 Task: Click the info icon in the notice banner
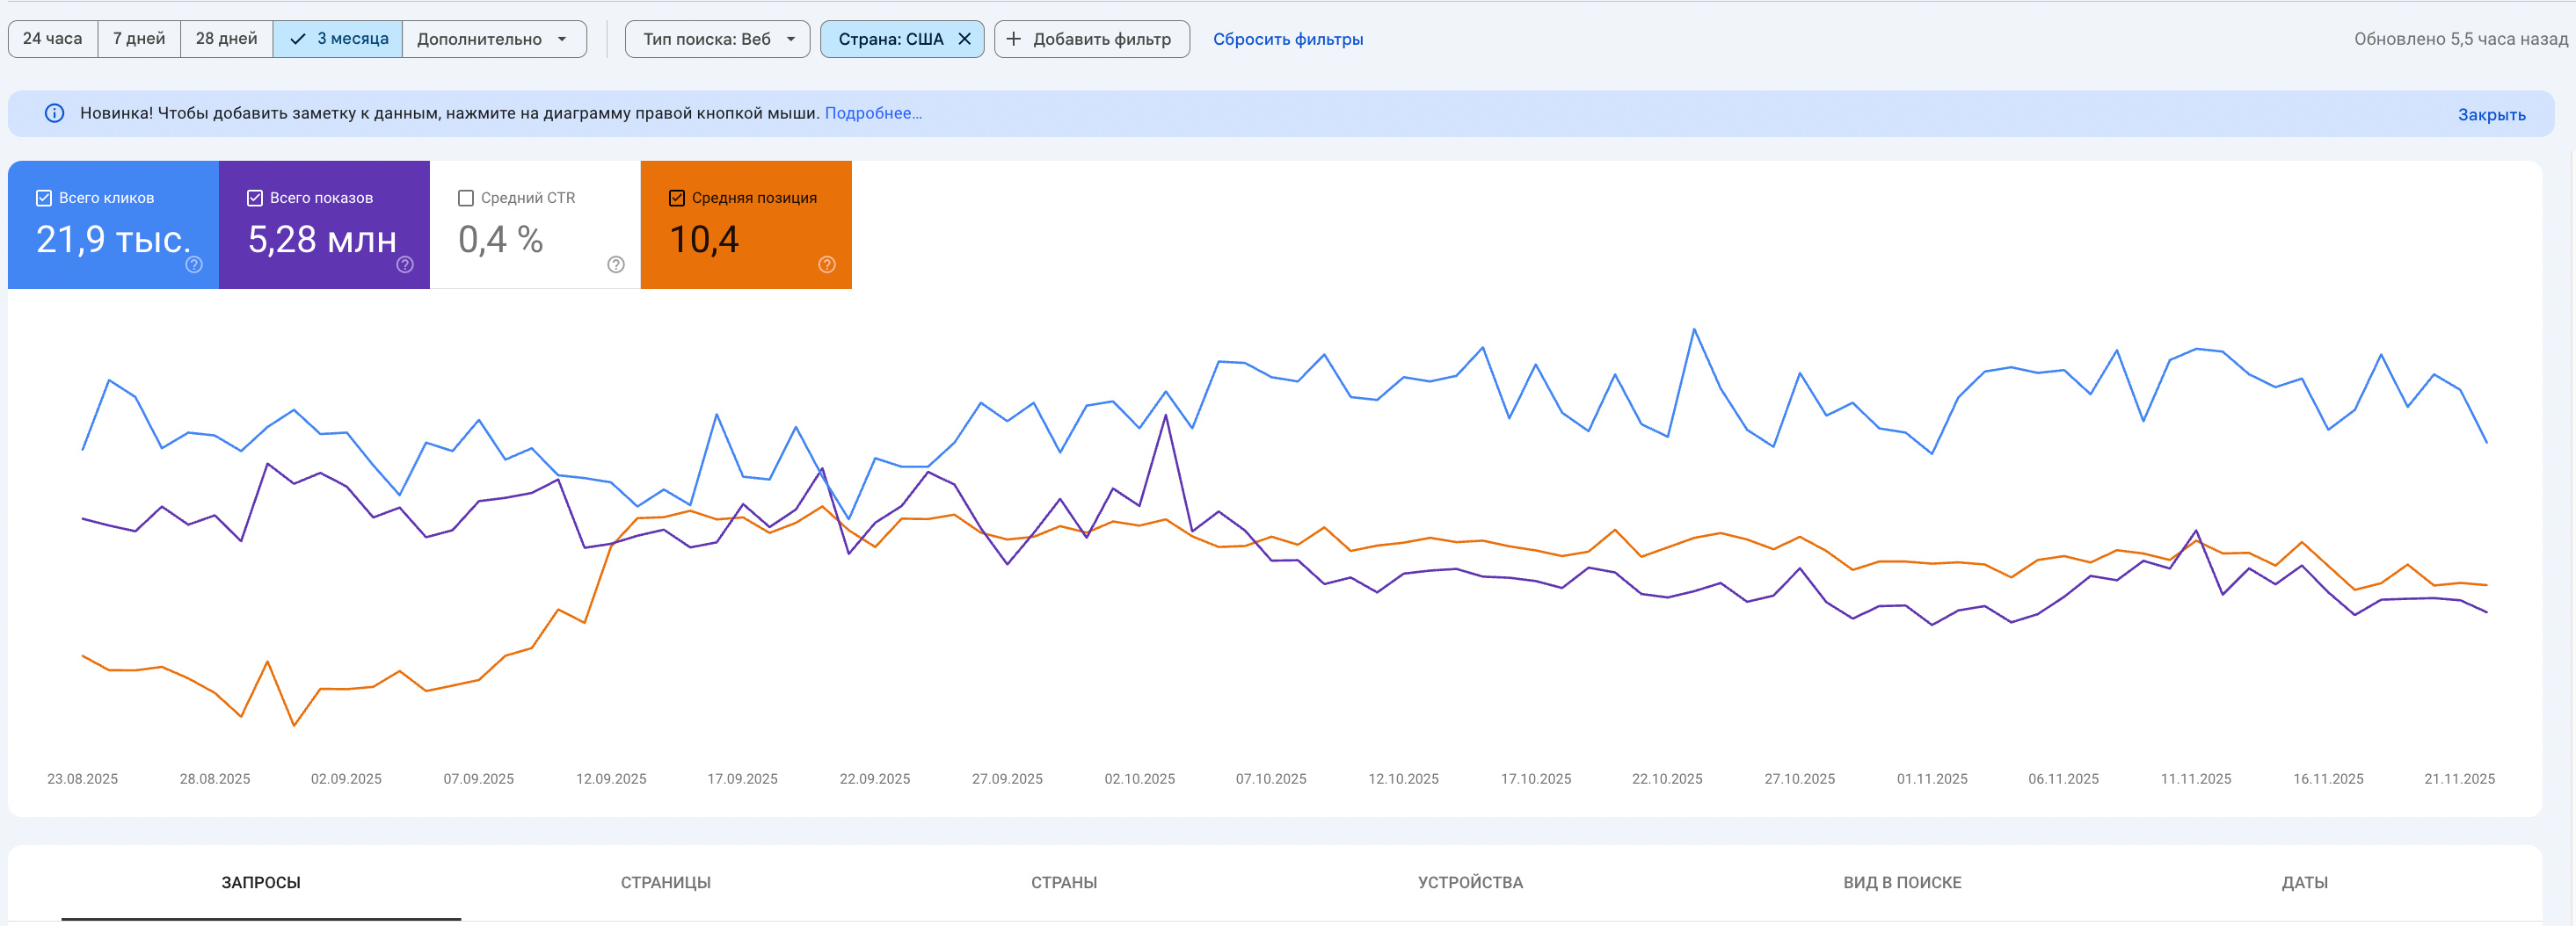[55, 114]
